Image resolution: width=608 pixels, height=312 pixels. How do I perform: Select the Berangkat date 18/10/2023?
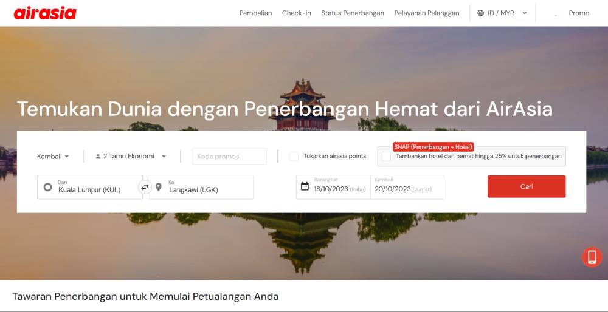333,188
